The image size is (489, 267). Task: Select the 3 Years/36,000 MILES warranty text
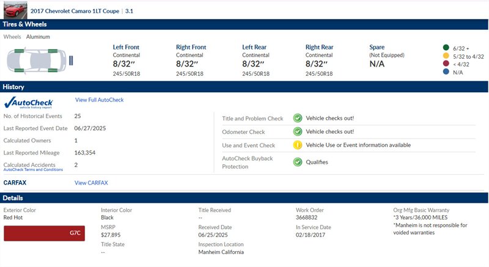coord(421,218)
